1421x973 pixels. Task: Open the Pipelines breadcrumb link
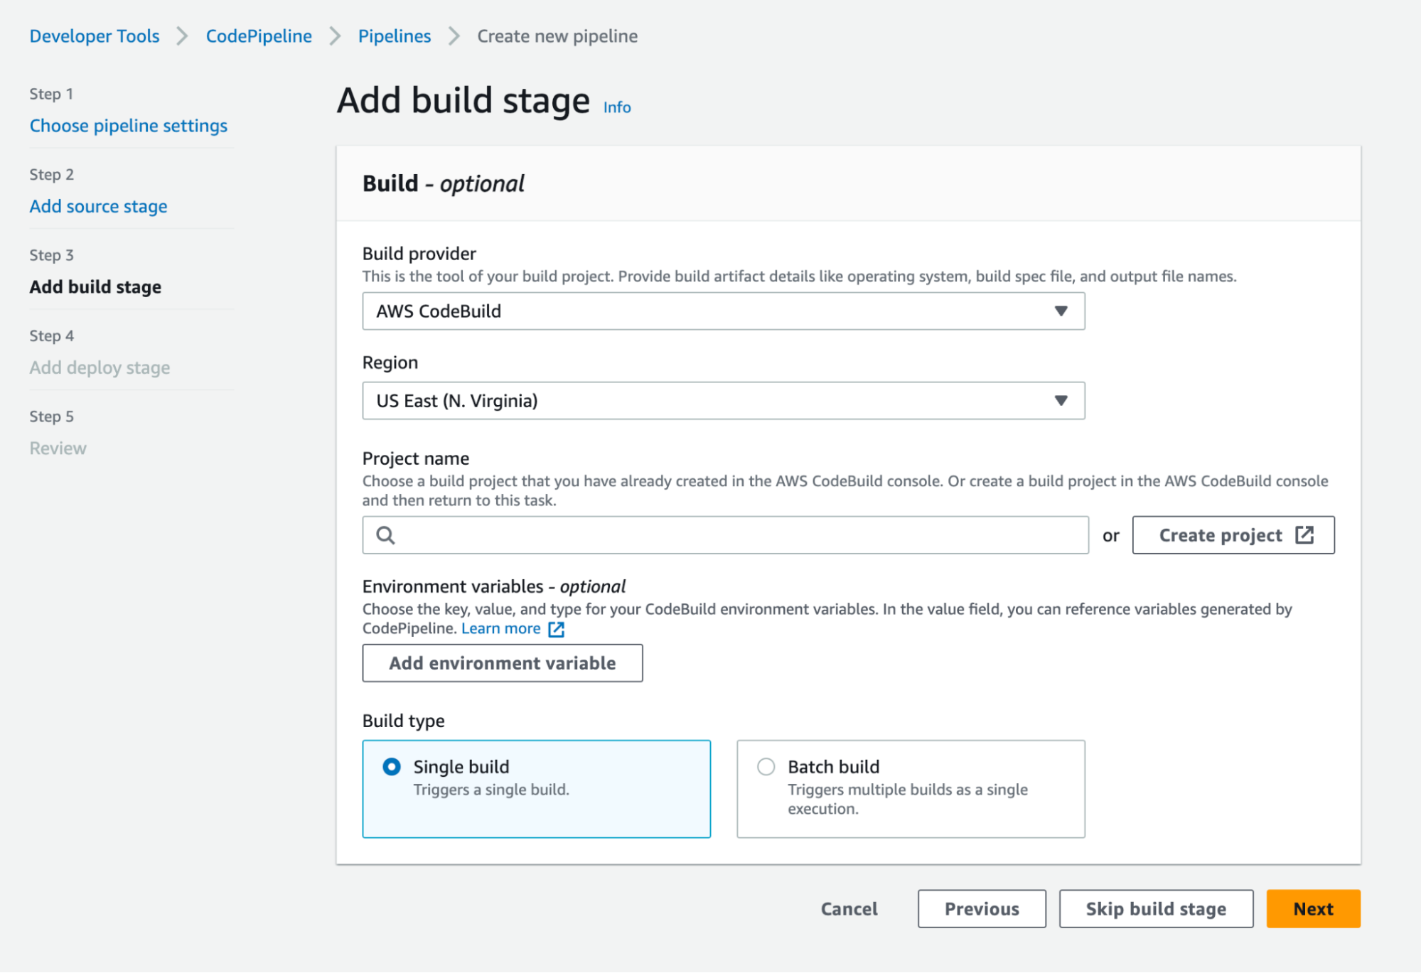point(395,36)
